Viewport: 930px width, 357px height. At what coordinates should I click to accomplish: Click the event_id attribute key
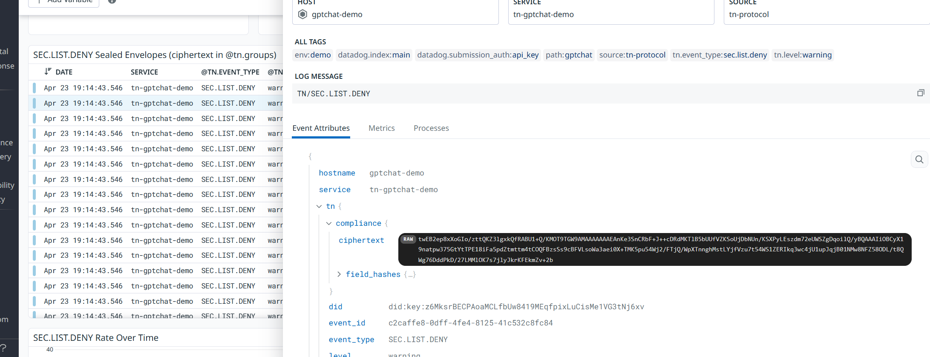[x=347, y=323]
